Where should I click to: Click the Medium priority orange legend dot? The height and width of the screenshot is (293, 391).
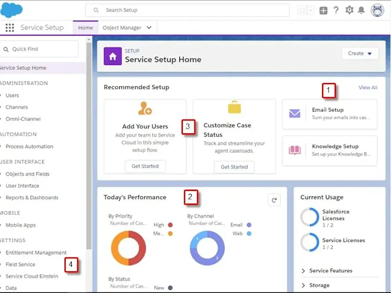(170, 234)
